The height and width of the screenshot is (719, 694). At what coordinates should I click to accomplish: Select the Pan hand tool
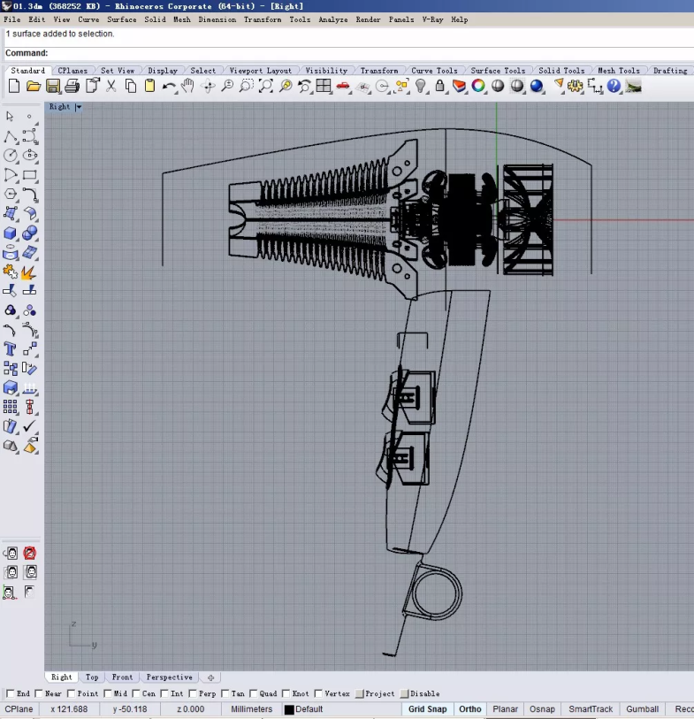point(188,86)
